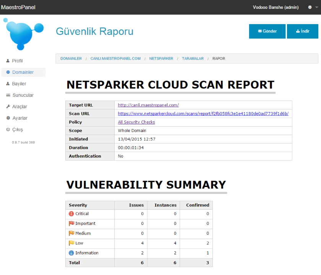Click the Araçlar wrench icon

coord(8,107)
